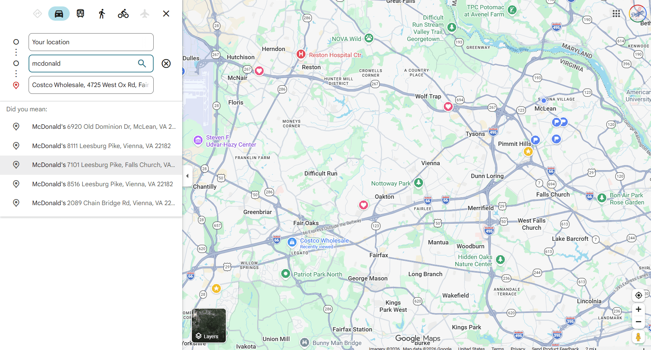The height and width of the screenshot is (350, 651).
Task: Open the Terms link
Action: pyautogui.click(x=498, y=348)
